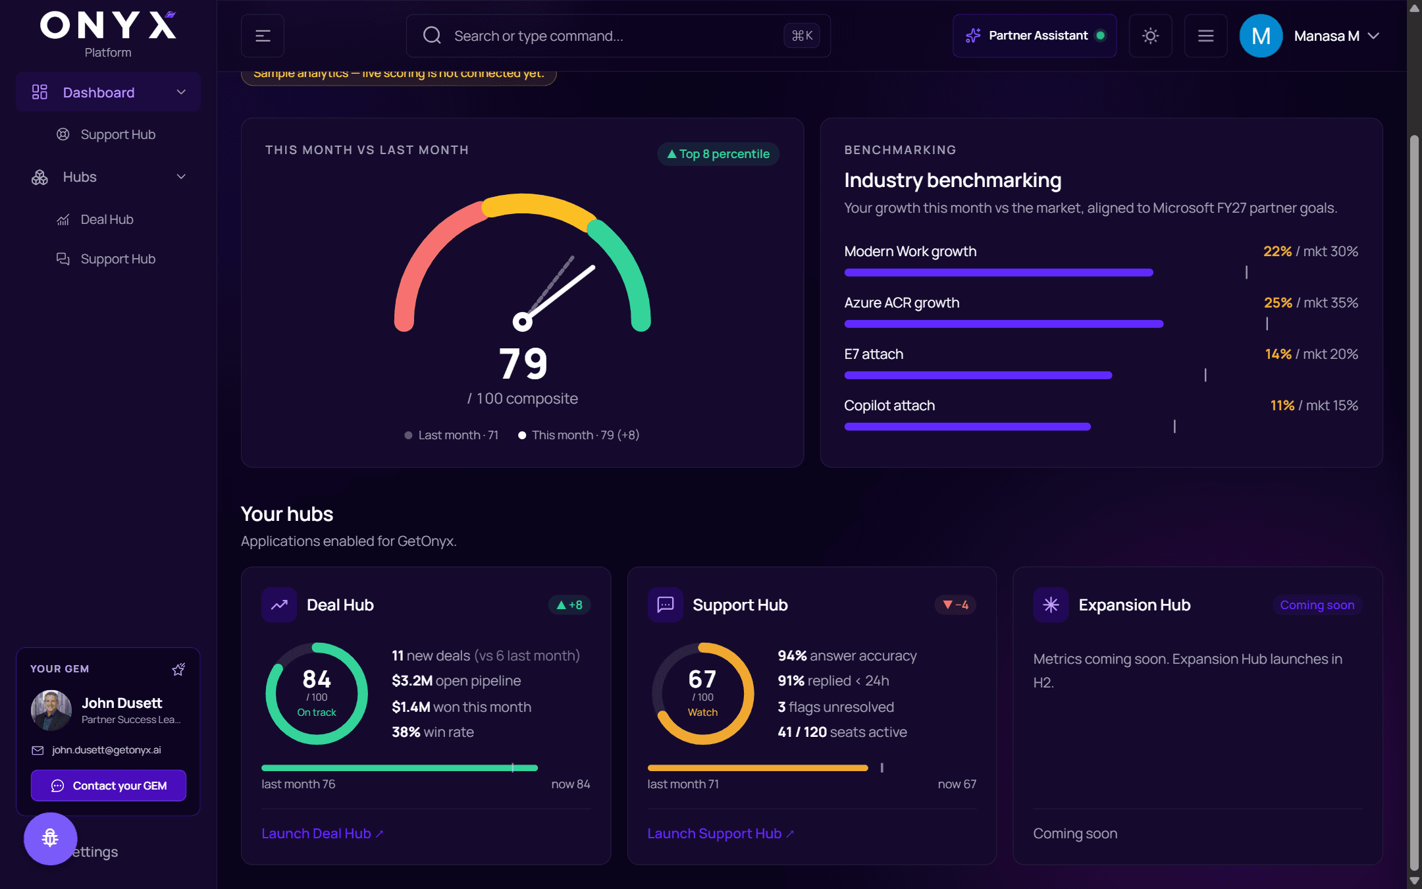Collapse the sidebar with the menu icon
Screen dimensions: 1422x889
pos(263,36)
